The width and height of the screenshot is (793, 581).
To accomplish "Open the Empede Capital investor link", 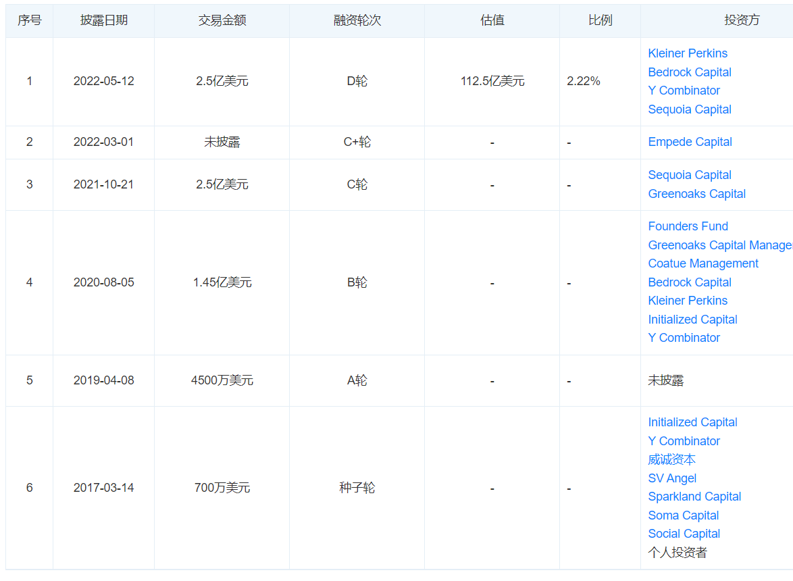I will pyautogui.click(x=690, y=142).
